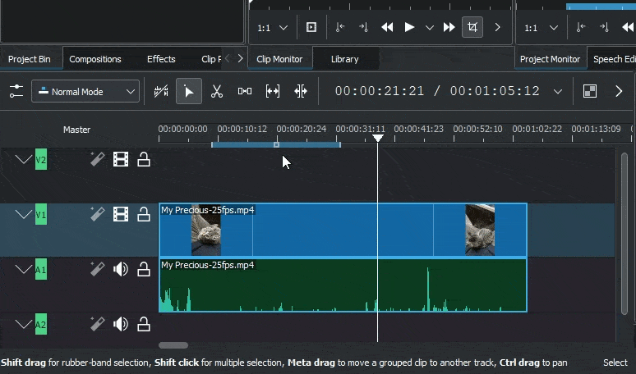This screenshot has width=636, height=374.
Task: Collapse the V2 track chevron
Action: (x=23, y=159)
